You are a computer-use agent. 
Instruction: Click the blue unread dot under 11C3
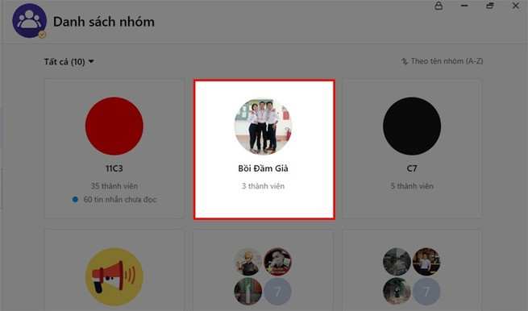click(x=76, y=200)
